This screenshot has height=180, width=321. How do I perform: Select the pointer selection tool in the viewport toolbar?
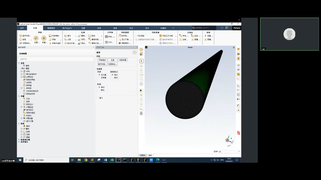141,61
